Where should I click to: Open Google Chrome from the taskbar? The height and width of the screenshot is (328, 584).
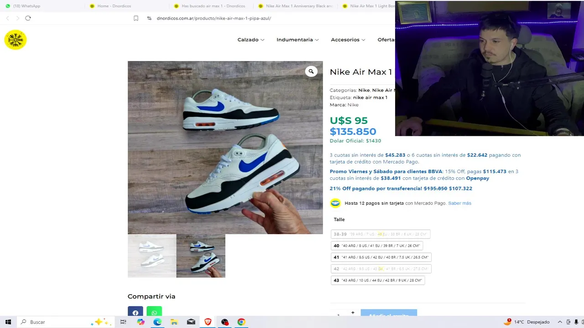241,322
